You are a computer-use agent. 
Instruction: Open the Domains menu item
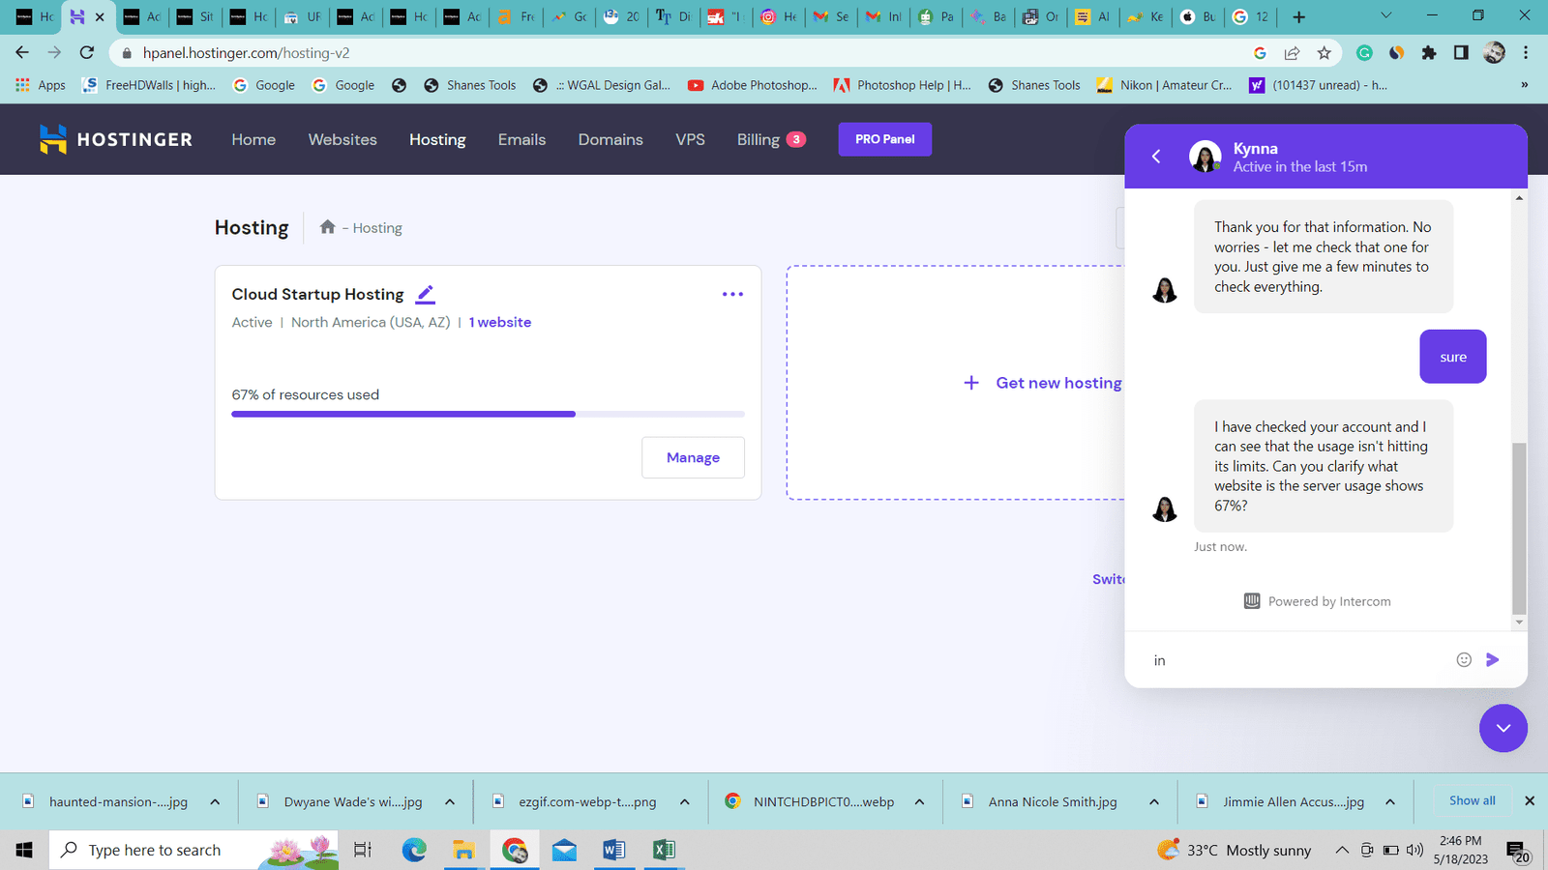click(610, 139)
